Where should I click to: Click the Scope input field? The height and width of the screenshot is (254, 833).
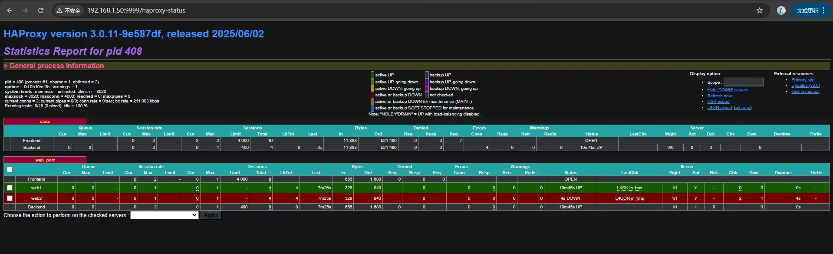pos(743,82)
